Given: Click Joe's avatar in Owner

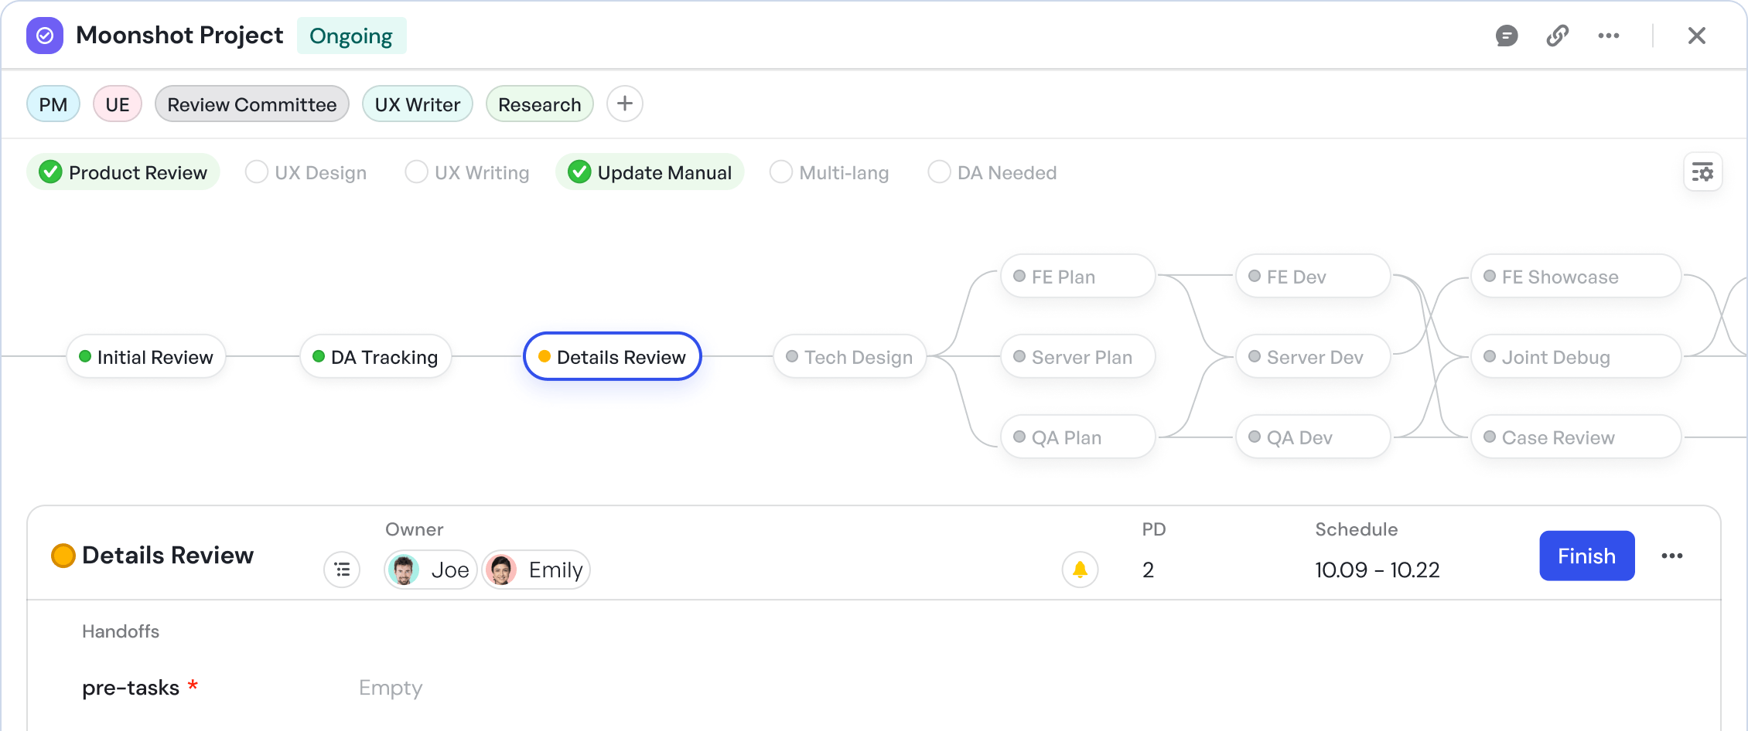Looking at the screenshot, I should (x=404, y=570).
